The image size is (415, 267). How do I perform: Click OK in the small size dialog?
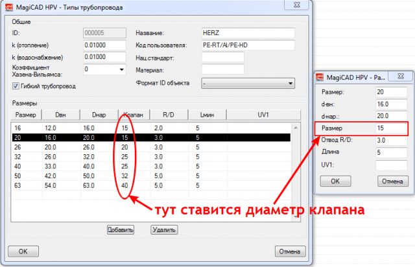(x=336, y=181)
